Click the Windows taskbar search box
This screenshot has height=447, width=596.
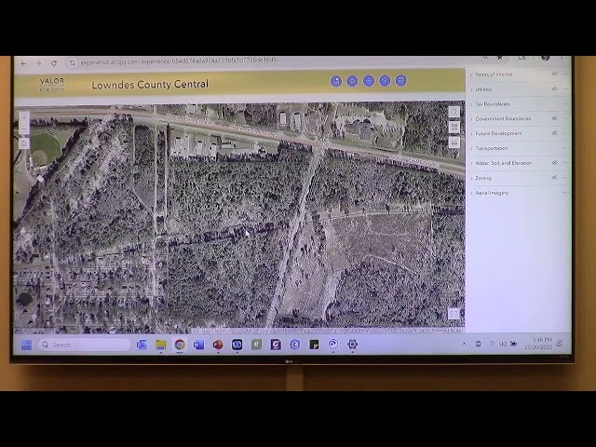pyautogui.click(x=84, y=345)
